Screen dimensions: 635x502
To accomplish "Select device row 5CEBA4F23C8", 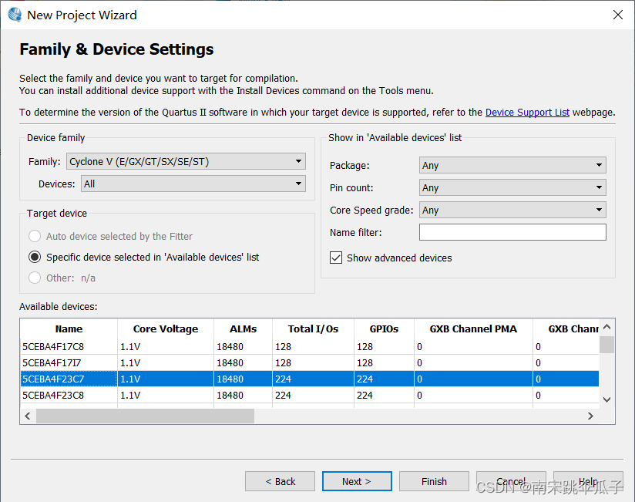I will (310, 395).
